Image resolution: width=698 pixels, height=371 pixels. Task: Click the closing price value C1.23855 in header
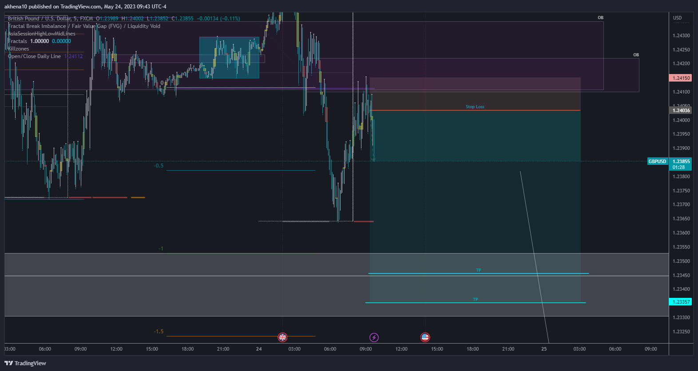tap(182, 19)
